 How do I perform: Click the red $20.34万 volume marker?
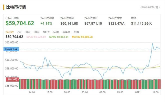[12, 79]
